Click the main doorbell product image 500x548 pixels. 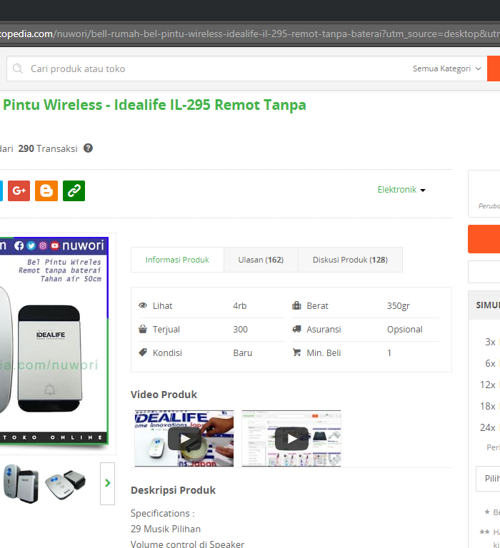[54, 341]
